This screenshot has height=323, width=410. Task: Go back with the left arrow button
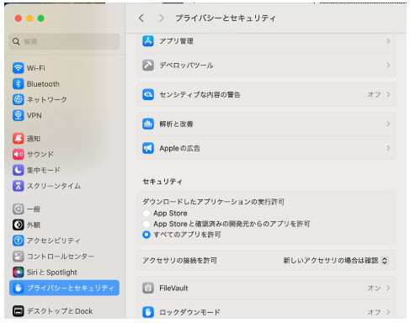click(141, 19)
